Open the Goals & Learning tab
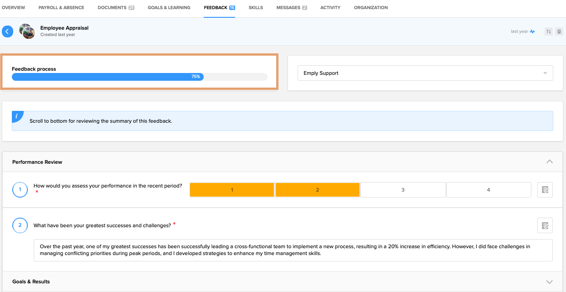 click(169, 8)
